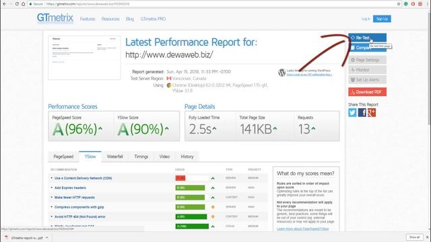Open Resources menu item
431x242 pixels.
tap(110, 19)
